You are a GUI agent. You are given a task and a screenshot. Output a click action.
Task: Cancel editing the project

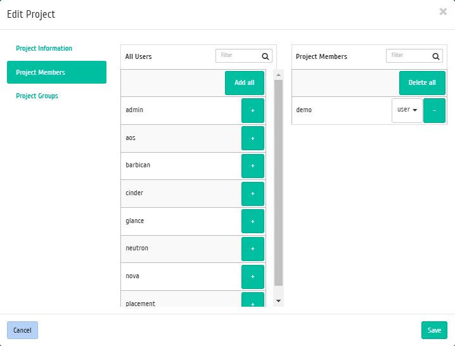pyautogui.click(x=22, y=330)
